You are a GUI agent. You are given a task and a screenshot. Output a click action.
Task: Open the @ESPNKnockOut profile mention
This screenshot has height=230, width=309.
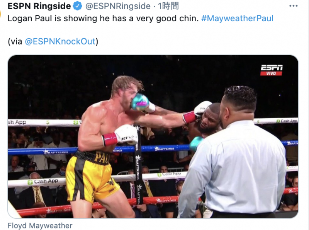click(60, 41)
